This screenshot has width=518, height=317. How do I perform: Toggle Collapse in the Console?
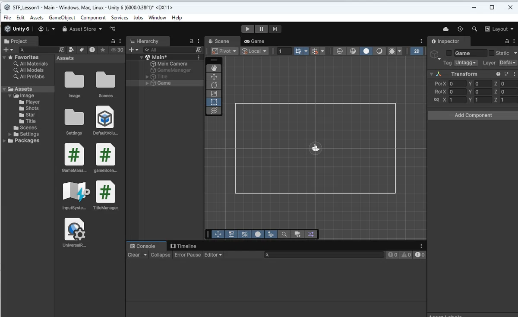[161, 255]
